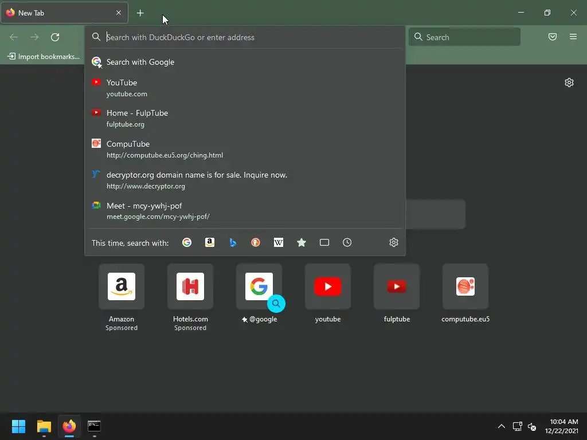The image size is (587, 440).
Task: Search this time with Bing icon
Action: 233,242
